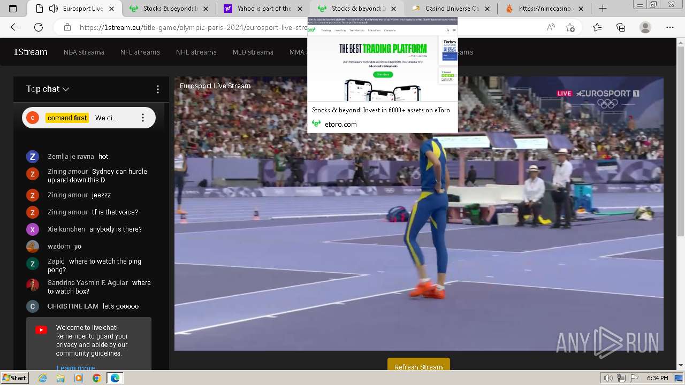This screenshot has width=685, height=385.
Task: Open the 1Stream home logo
Action: coord(31,52)
